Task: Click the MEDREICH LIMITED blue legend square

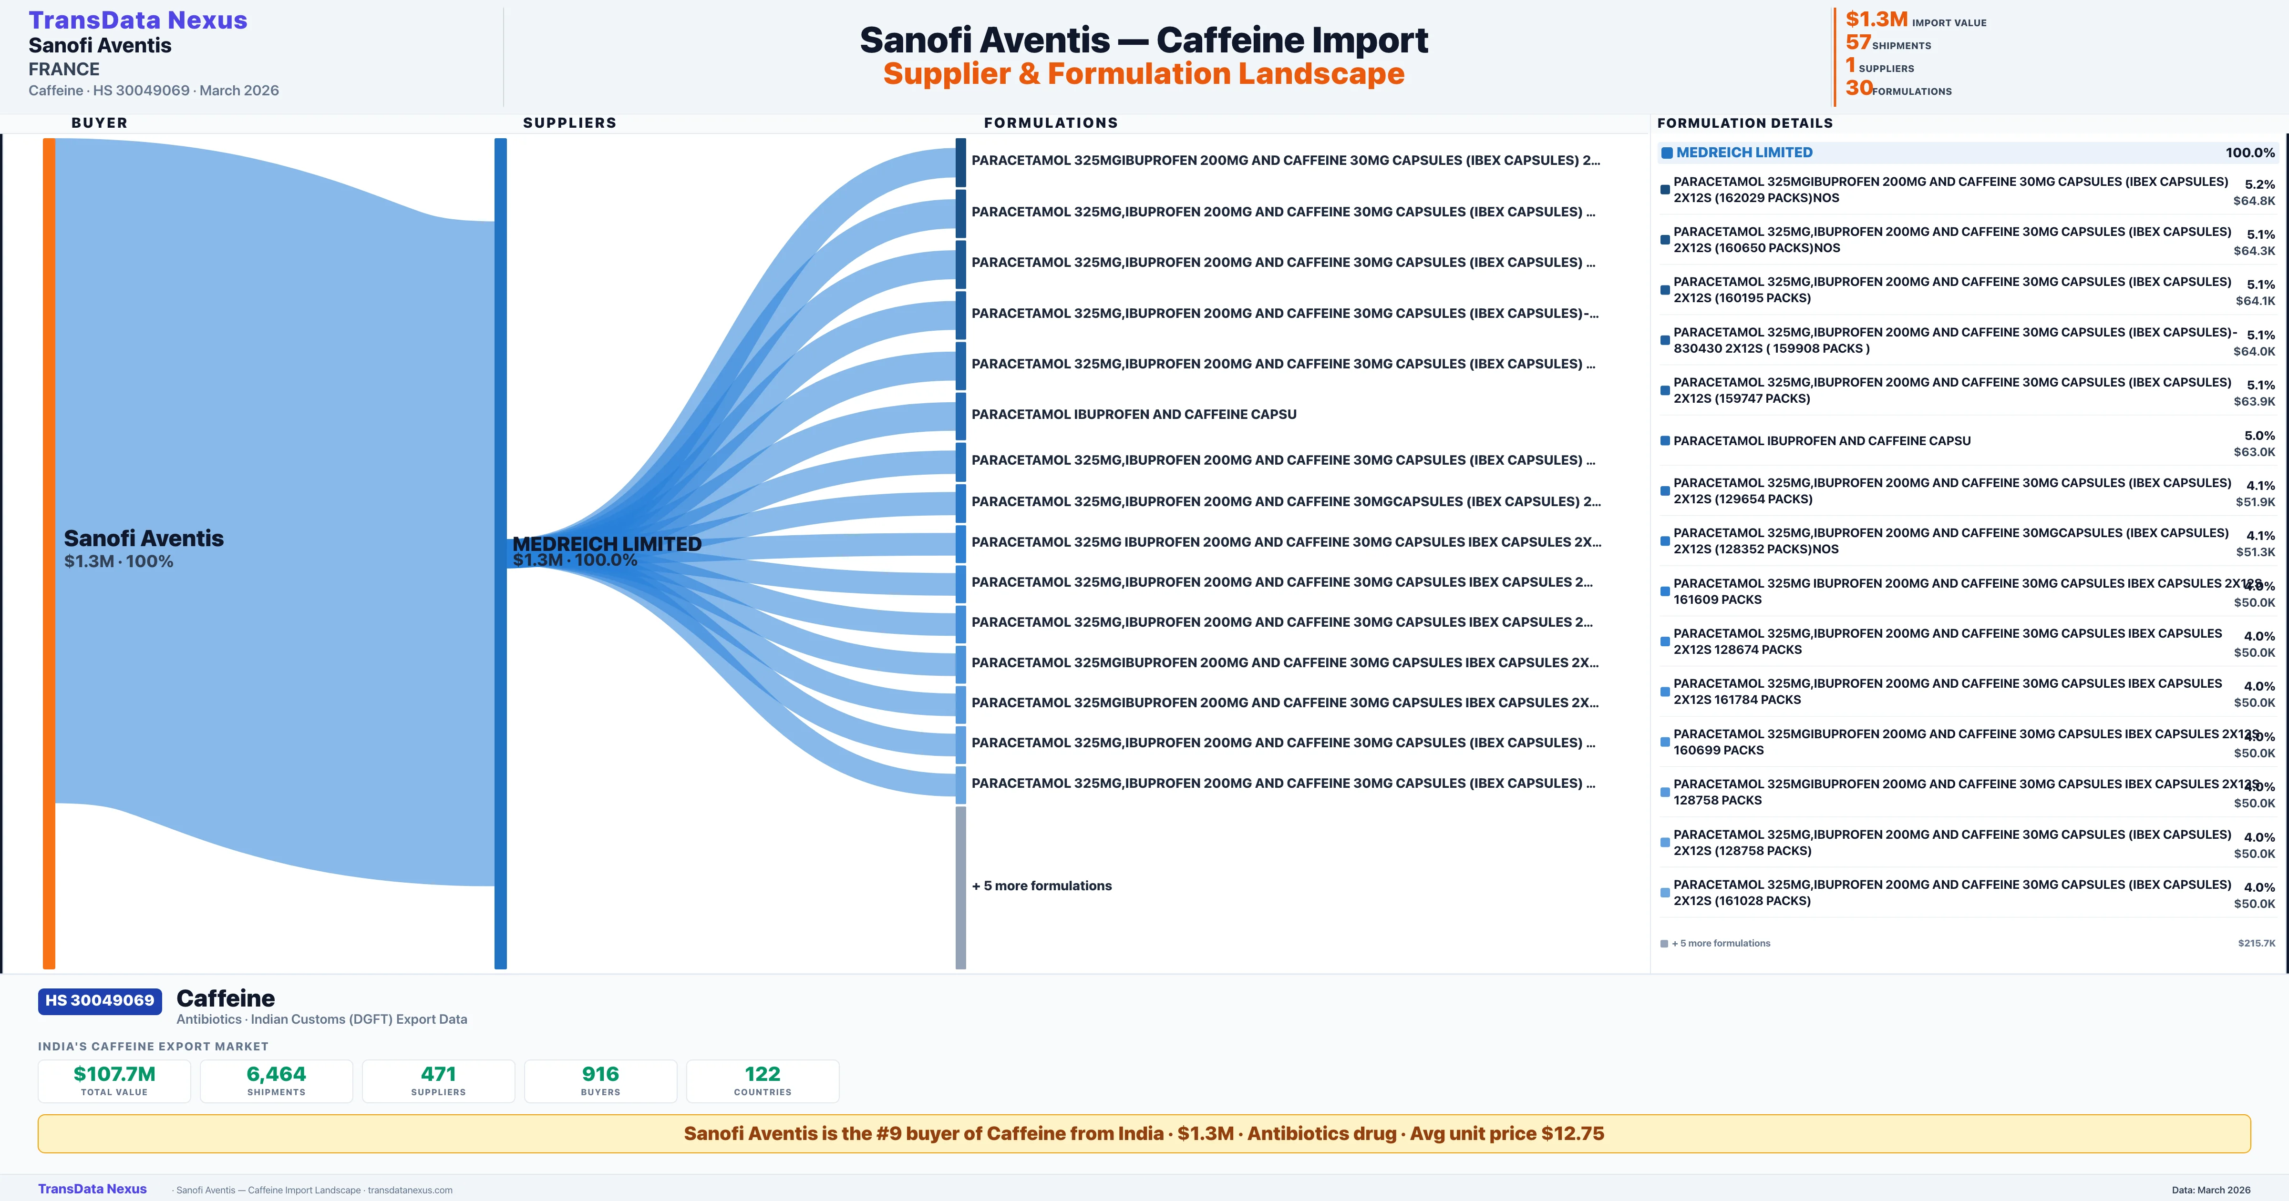Action: pos(1667,153)
